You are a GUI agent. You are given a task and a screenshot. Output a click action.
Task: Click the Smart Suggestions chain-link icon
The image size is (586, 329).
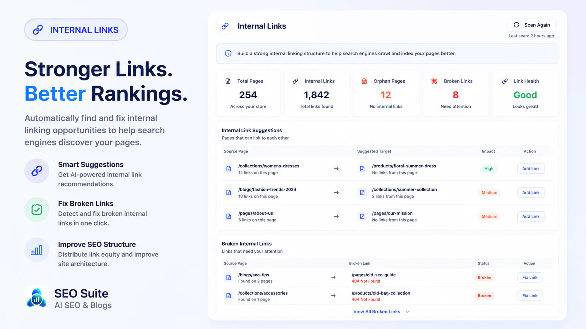click(37, 171)
